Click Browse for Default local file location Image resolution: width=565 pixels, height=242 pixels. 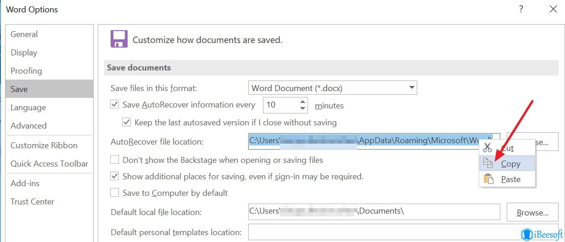[532, 212]
